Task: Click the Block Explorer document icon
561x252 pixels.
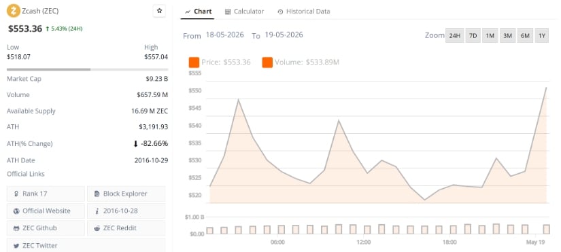Action: pos(97,194)
